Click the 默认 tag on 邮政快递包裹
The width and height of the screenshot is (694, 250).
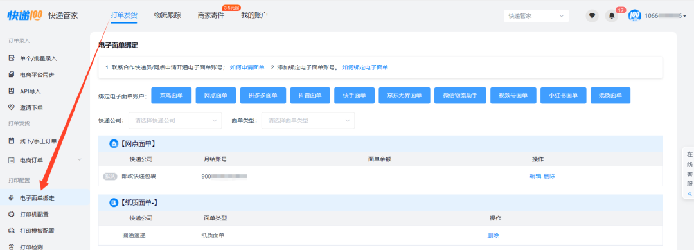tap(110, 176)
